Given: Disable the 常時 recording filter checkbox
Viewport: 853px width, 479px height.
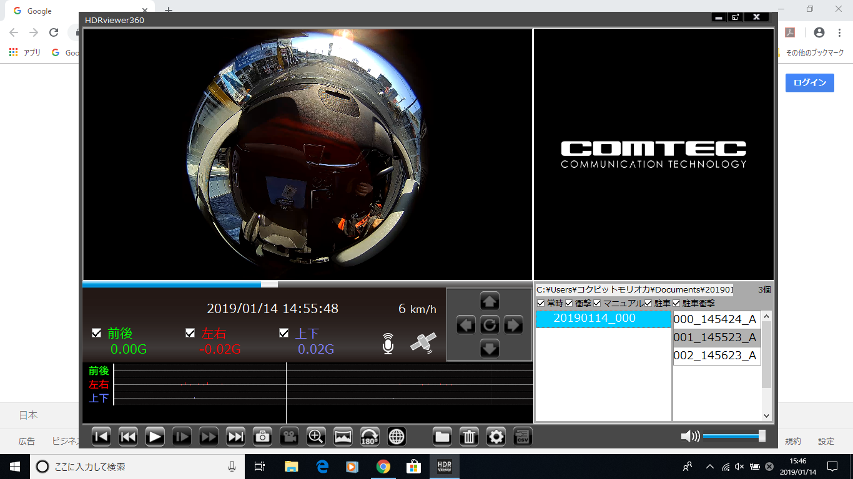Looking at the screenshot, I should [x=541, y=303].
